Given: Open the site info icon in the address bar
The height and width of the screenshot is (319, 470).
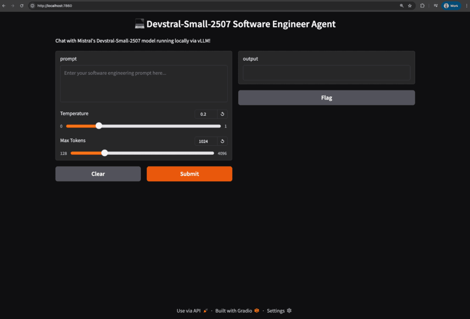Looking at the screenshot, I should 33,6.
